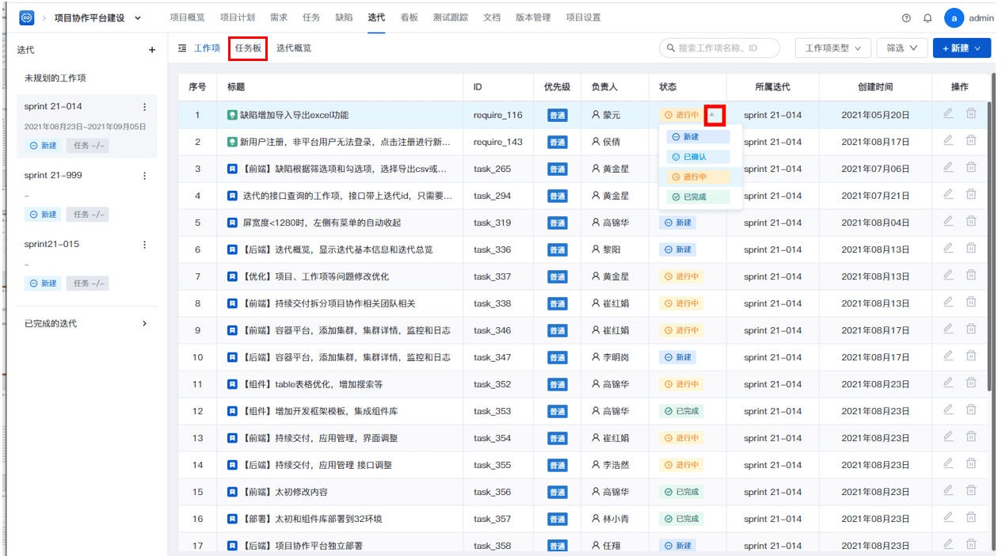Click the admin avatar icon
The width and height of the screenshot is (1002, 556).
point(954,18)
